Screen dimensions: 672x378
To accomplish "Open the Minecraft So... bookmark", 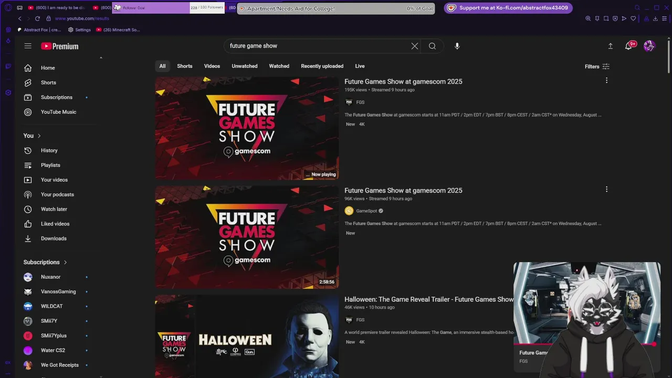I will 118,30.
